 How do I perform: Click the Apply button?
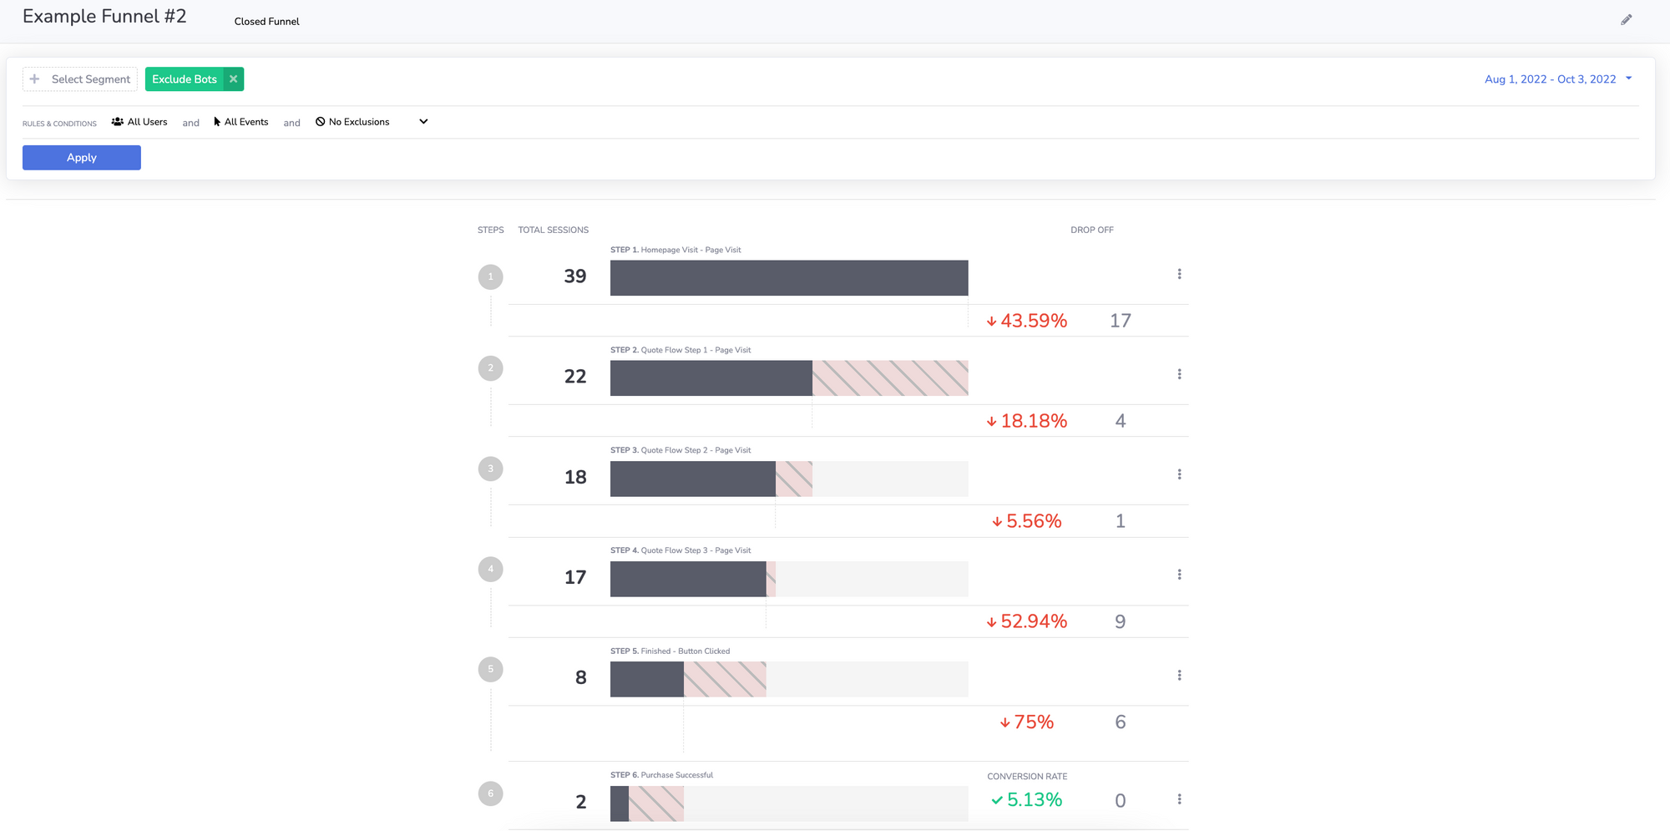point(82,158)
